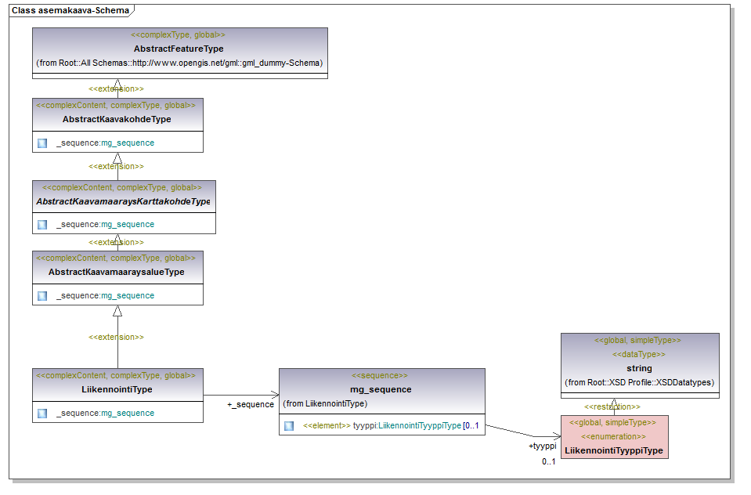Click the attribute icon in AbstractKaavamaaraysKarttakohdeType
Viewport: 751px width, 495px height.
[x=42, y=225]
